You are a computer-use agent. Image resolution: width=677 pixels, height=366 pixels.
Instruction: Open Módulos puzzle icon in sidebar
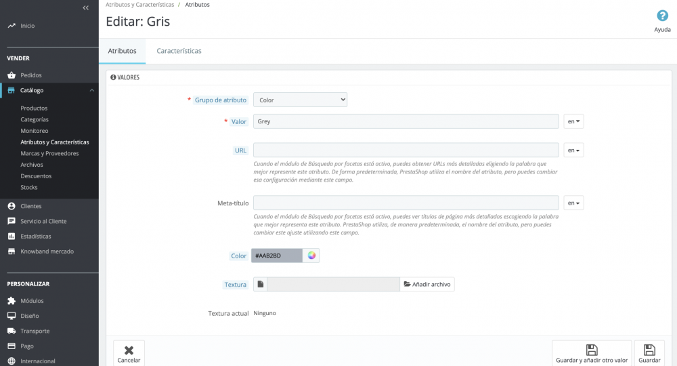click(12, 301)
